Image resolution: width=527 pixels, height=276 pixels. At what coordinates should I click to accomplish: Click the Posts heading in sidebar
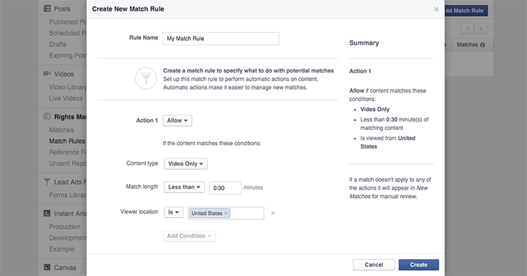coord(63,8)
